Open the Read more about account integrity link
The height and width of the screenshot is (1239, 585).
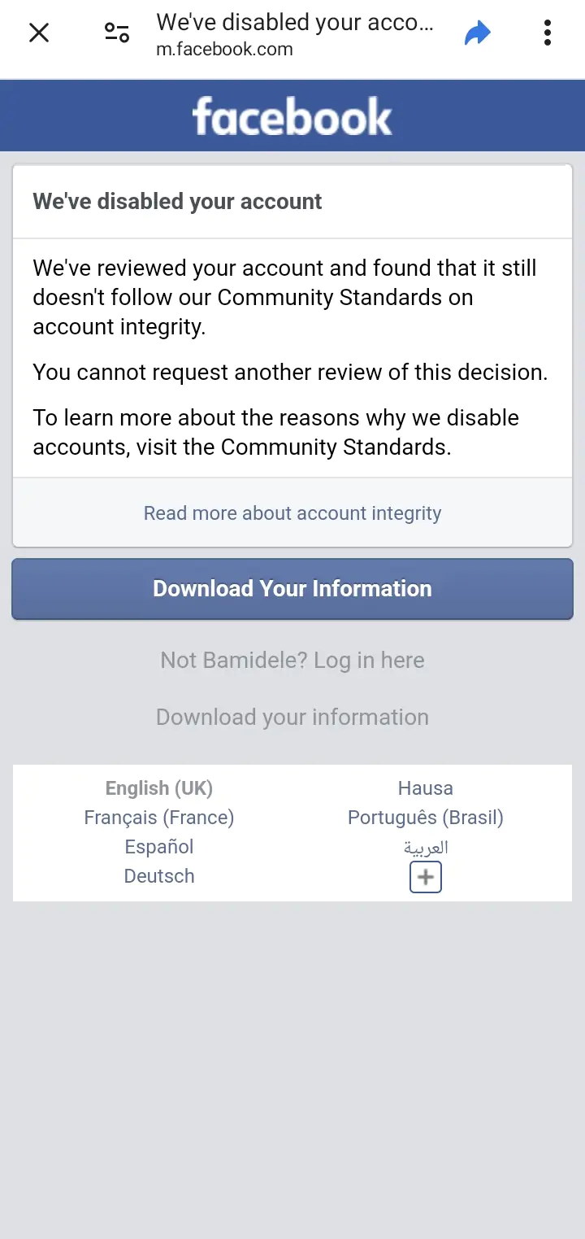(x=292, y=513)
